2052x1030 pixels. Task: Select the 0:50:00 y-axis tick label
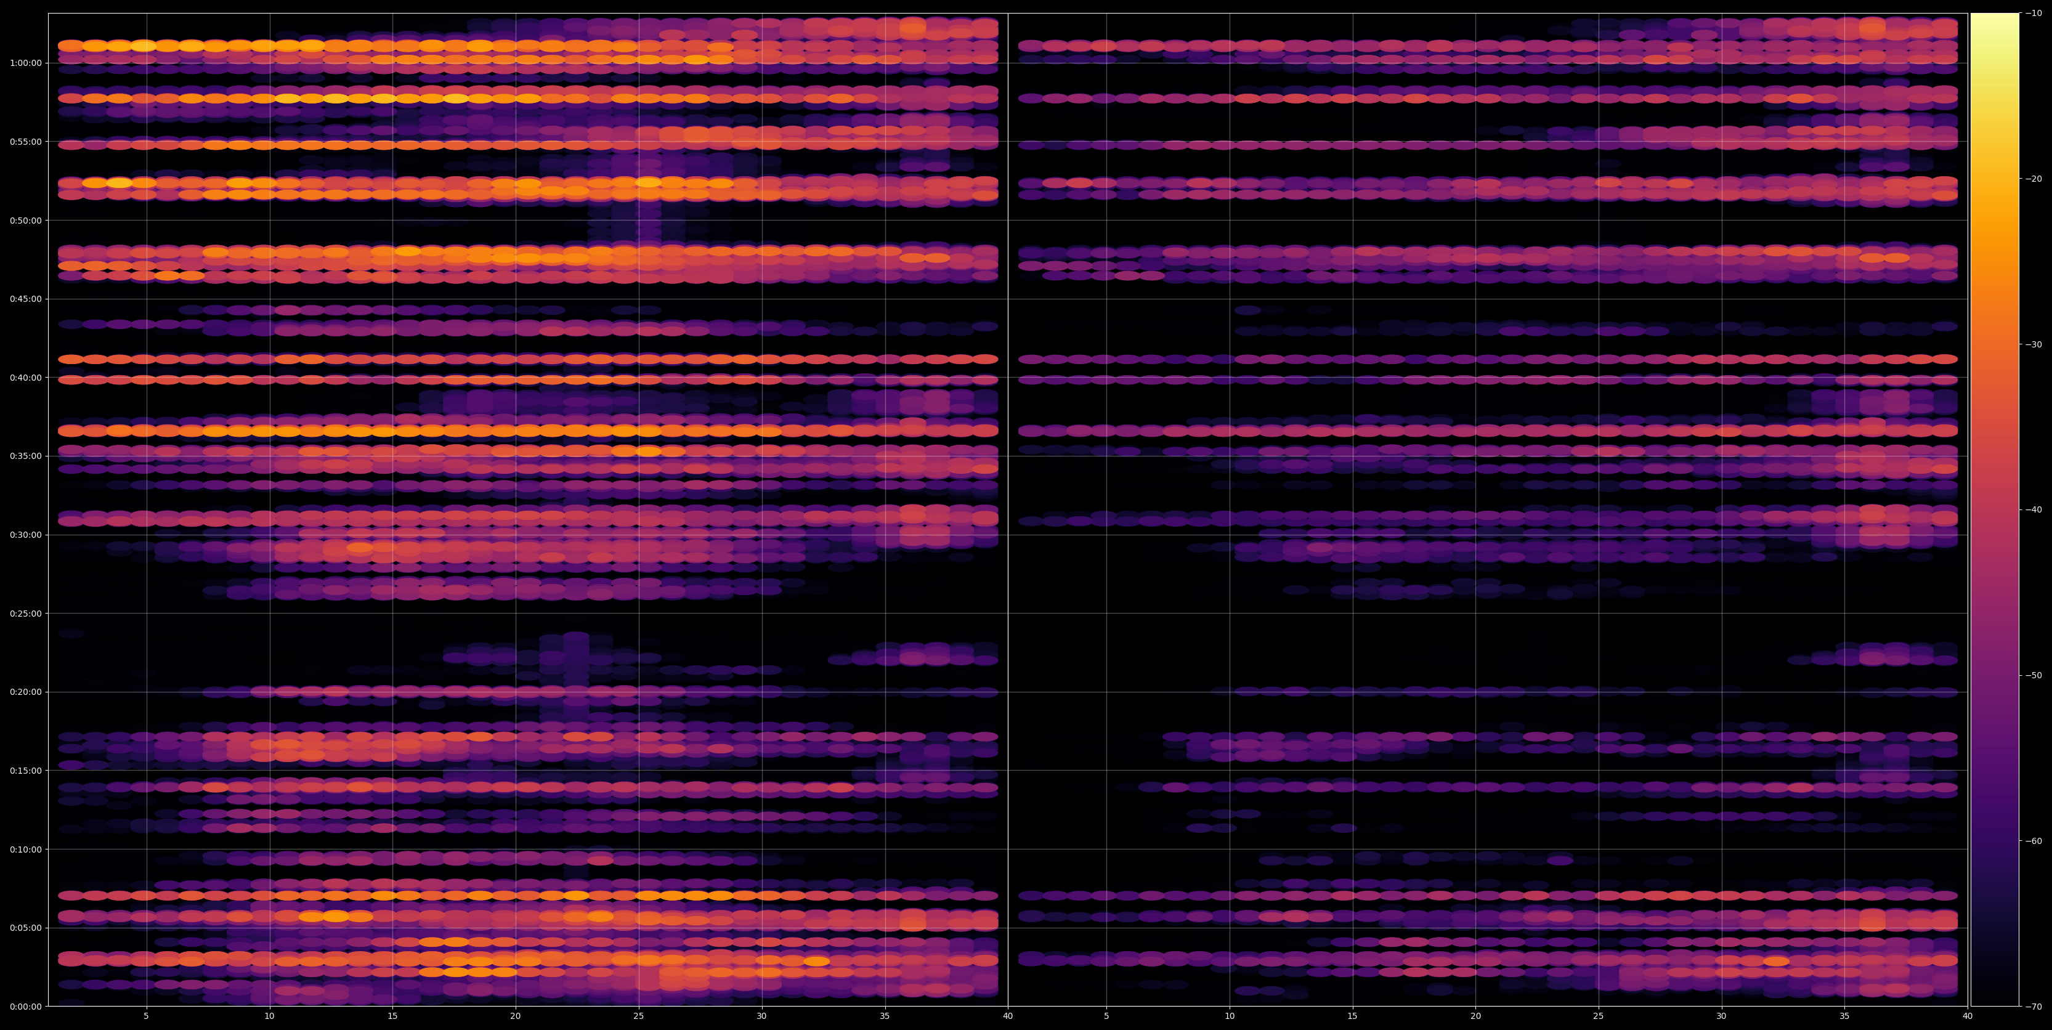pyautogui.click(x=25, y=220)
